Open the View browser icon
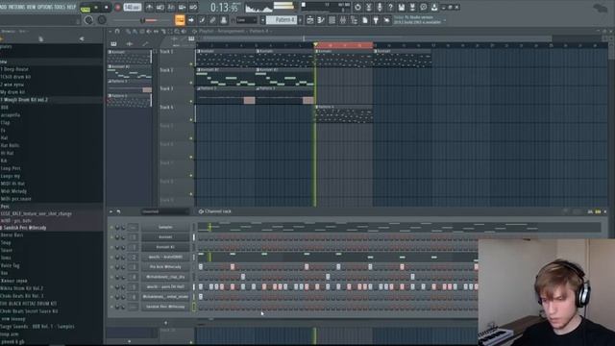The image size is (615, 346). [354, 20]
